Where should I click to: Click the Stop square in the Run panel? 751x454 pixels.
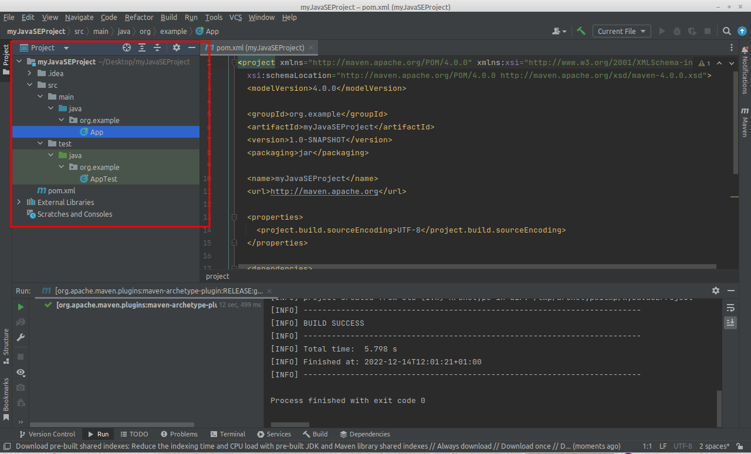(21, 356)
